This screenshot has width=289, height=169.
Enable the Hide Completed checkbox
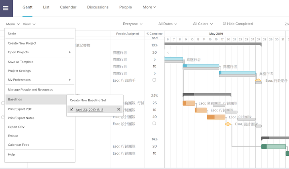224,24
